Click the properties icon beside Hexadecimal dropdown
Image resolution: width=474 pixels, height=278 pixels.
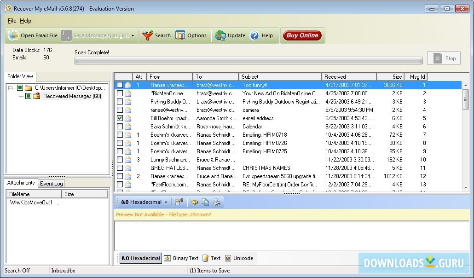click(x=179, y=202)
